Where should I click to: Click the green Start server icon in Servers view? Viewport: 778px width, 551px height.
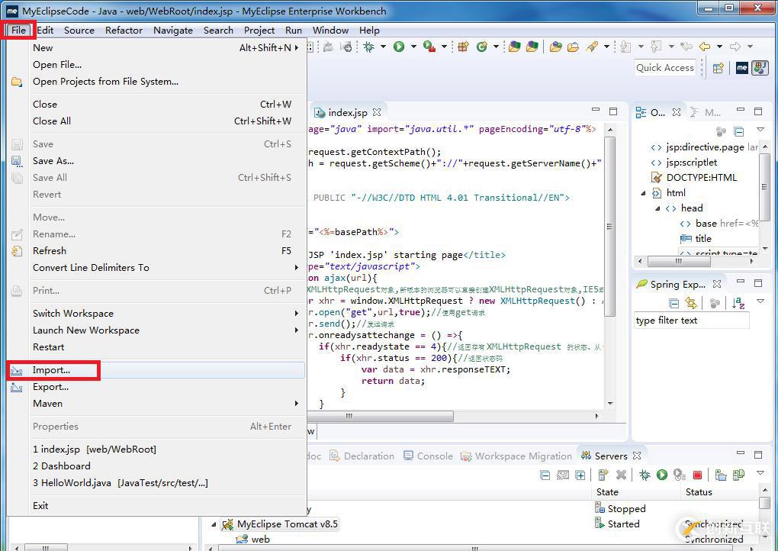point(662,475)
